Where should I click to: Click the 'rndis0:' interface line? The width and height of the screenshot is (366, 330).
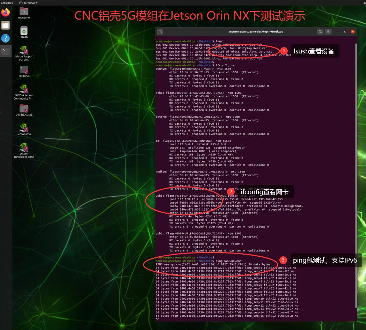(x=200, y=172)
